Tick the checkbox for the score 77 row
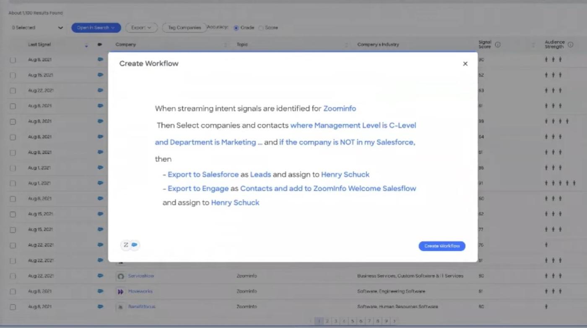 (x=13, y=230)
